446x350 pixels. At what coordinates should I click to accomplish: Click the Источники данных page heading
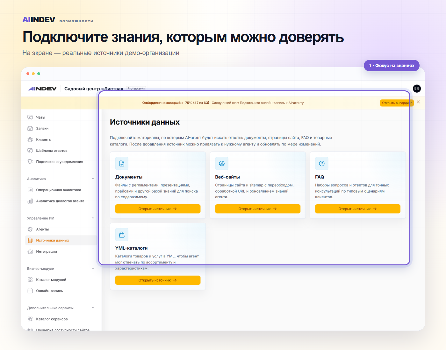(145, 122)
